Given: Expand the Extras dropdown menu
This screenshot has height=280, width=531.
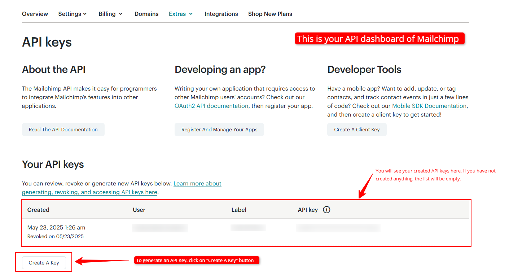Looking at the screenshot, I should pyautogui.click(x=181, y=14).
